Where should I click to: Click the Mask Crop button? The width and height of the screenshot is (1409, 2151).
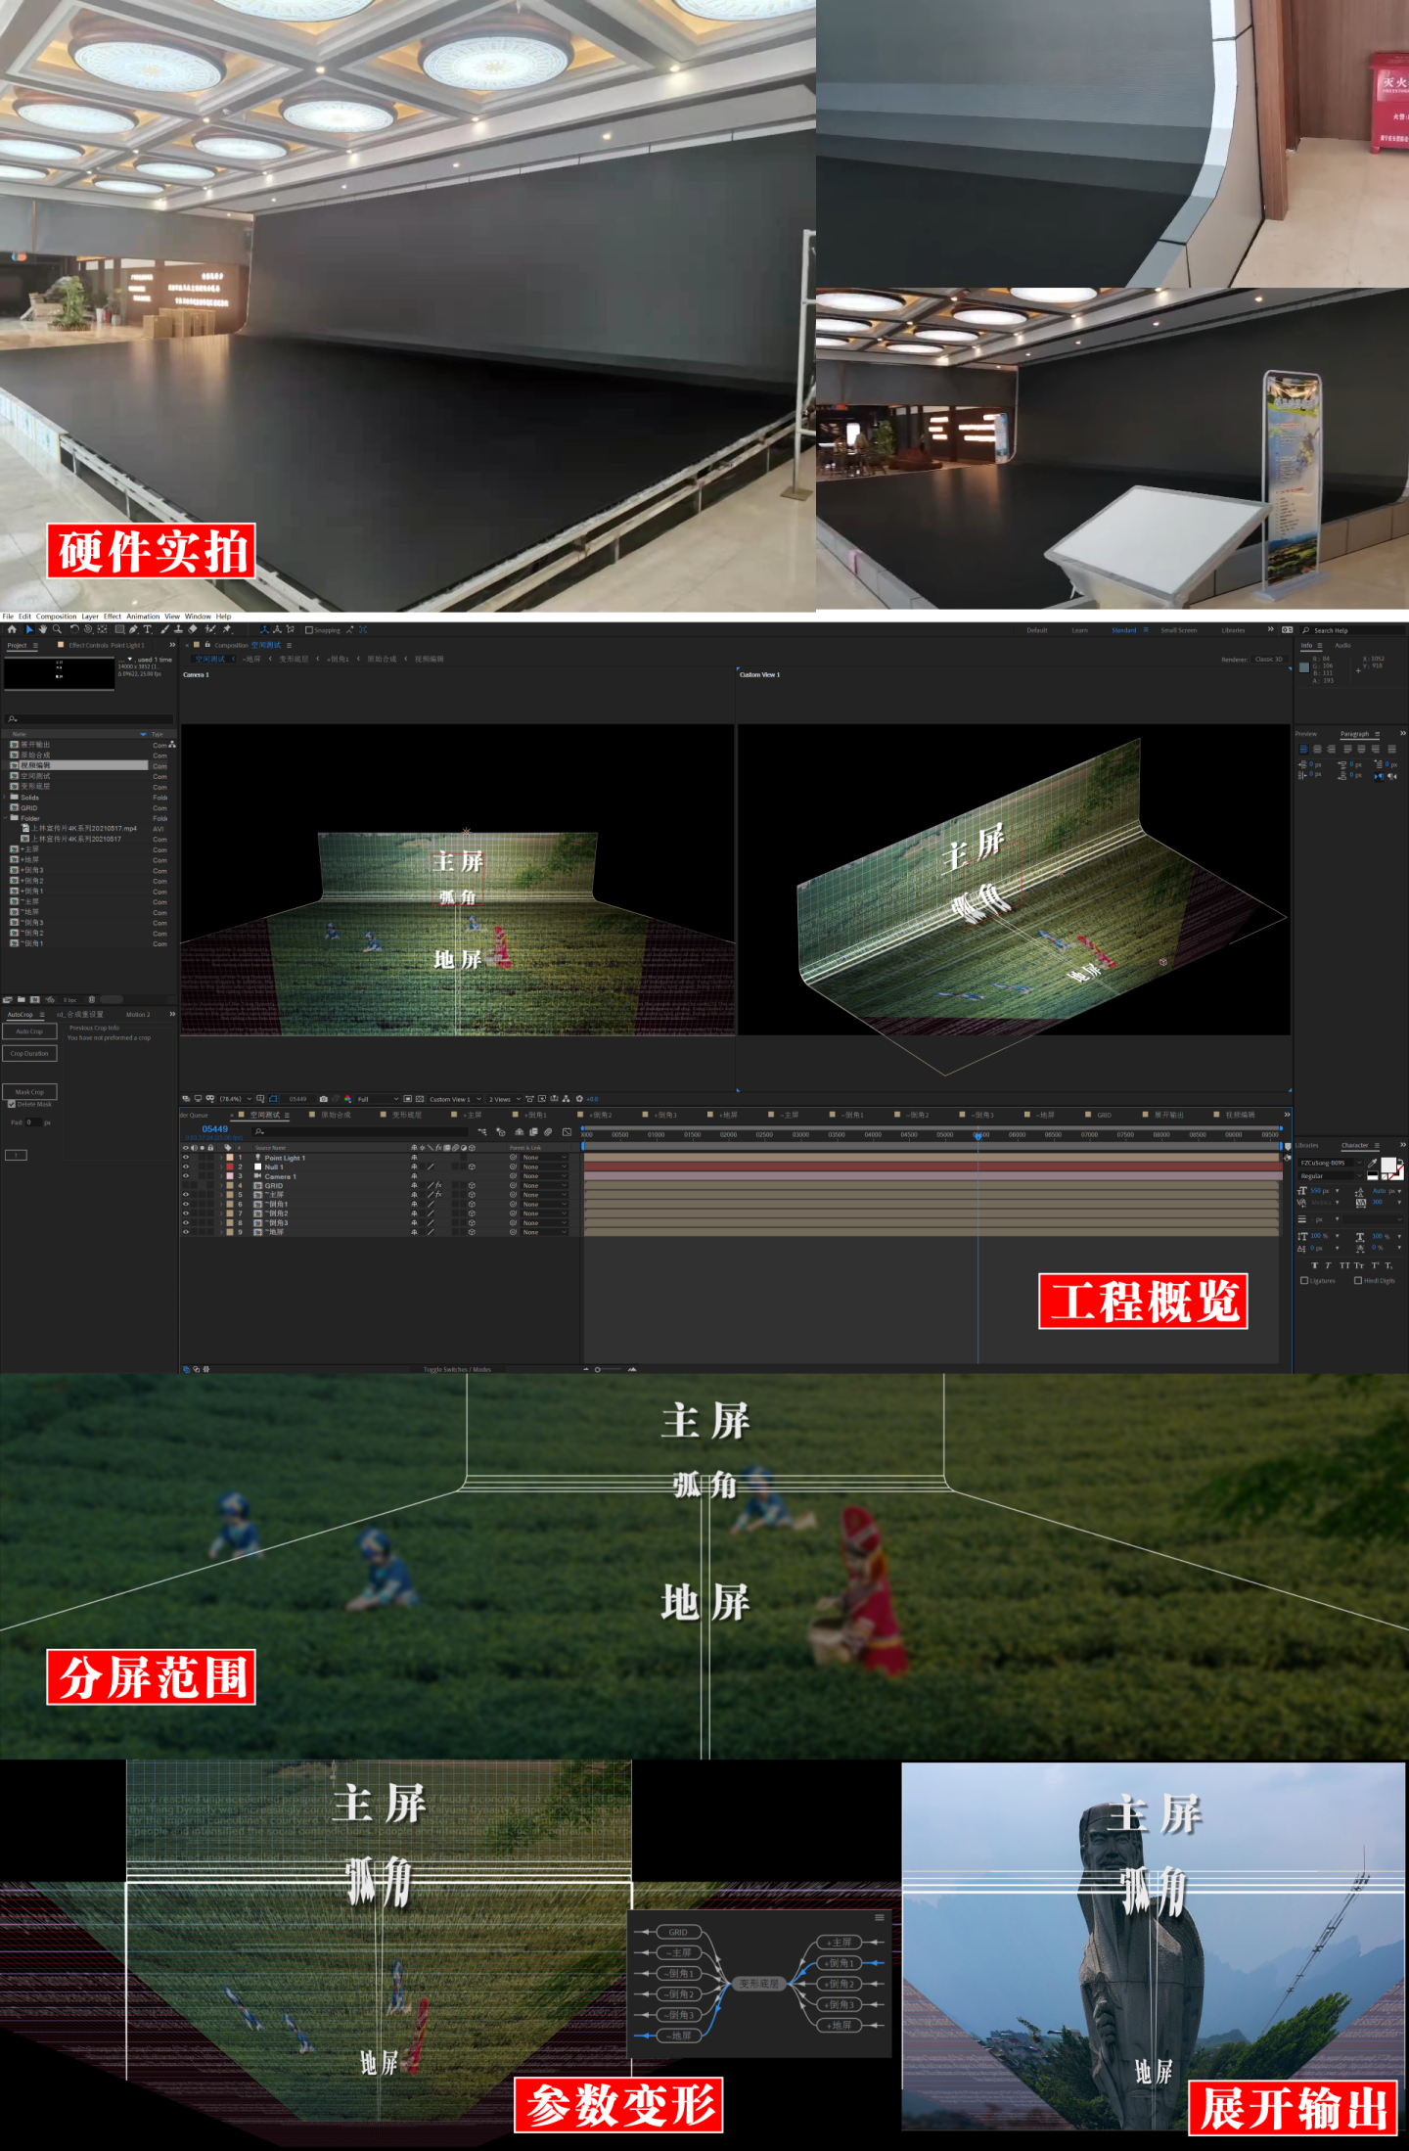coord(29,1091)
